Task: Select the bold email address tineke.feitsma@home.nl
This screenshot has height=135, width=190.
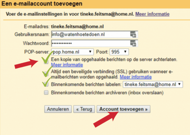Action: click(x=77, y=26)
